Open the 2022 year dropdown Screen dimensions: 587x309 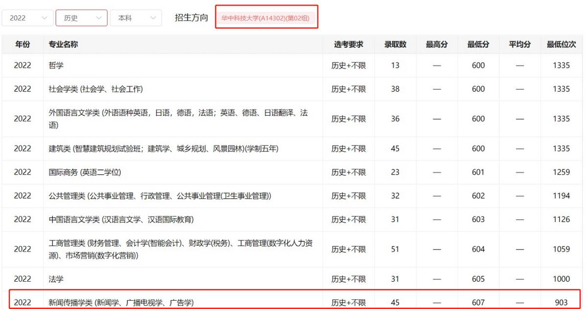coord(27,18)
